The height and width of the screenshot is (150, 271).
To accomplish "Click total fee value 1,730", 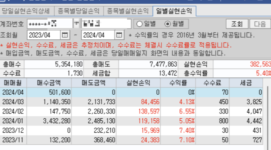I will [x=75, y=73].
